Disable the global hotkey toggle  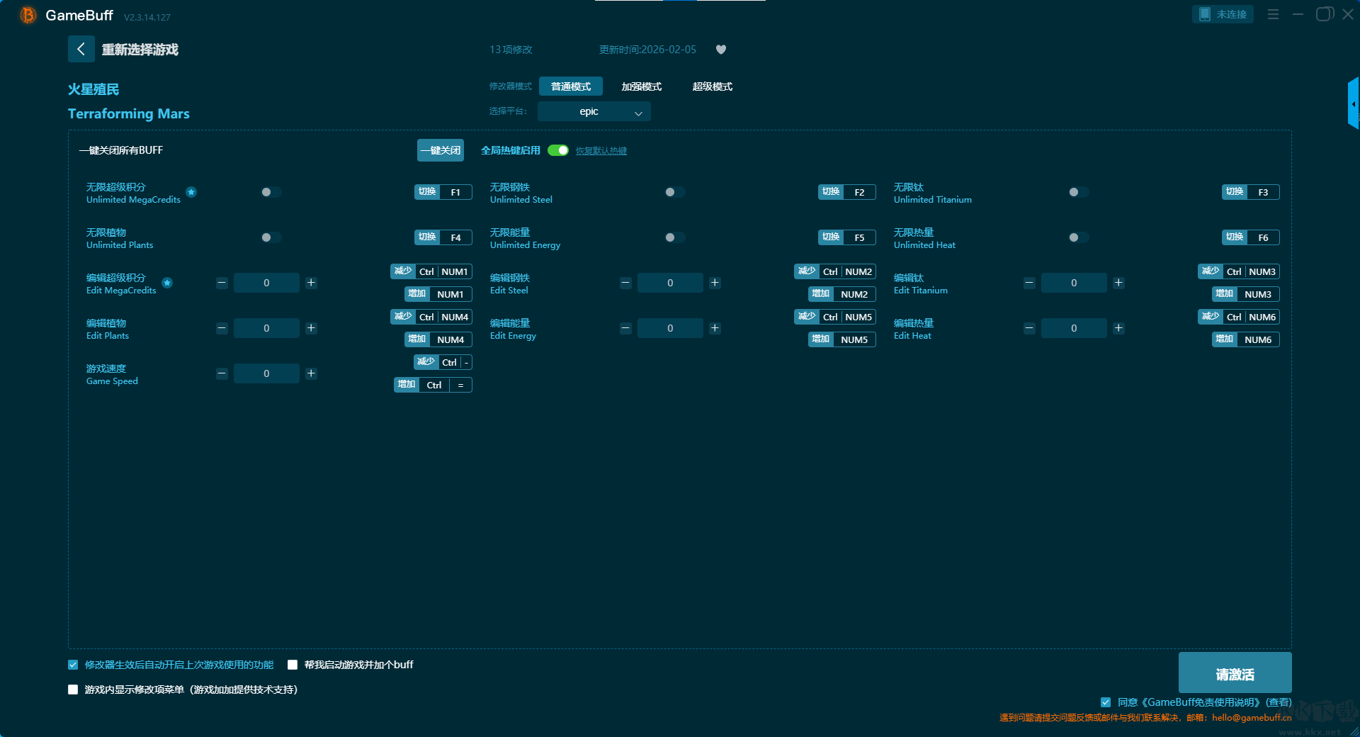[558, 150]
